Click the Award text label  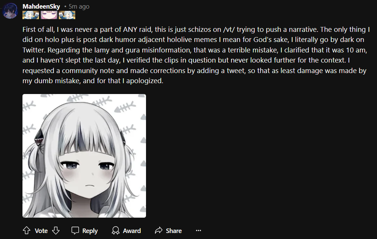(132, 231)
